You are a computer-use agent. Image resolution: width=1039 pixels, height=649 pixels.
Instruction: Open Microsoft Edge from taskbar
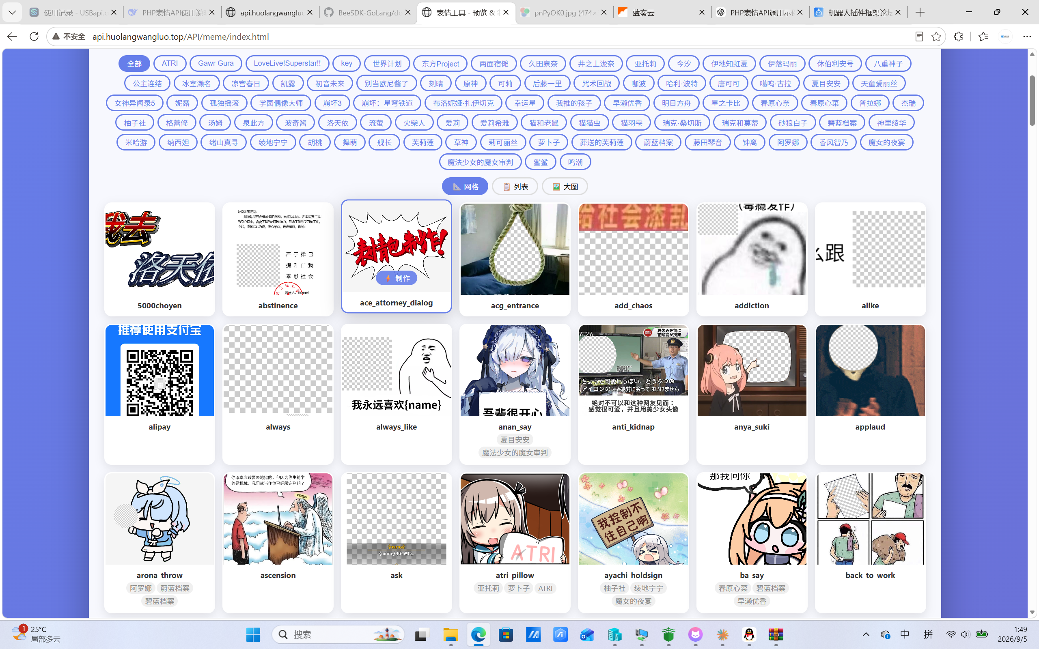[478, 634]
